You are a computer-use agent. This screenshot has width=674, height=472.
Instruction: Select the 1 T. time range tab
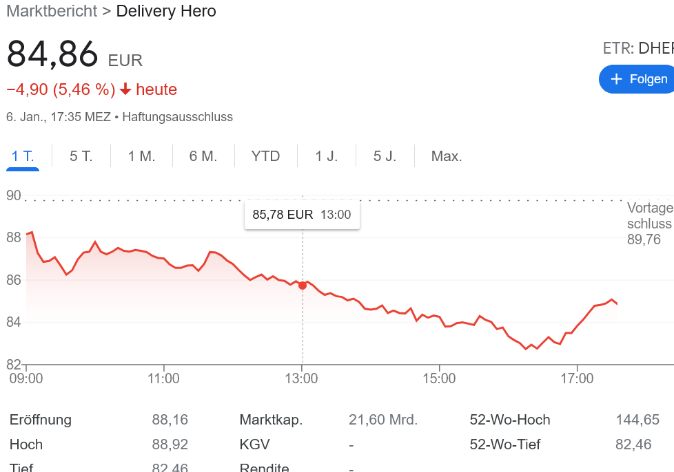tap(23, 156)
